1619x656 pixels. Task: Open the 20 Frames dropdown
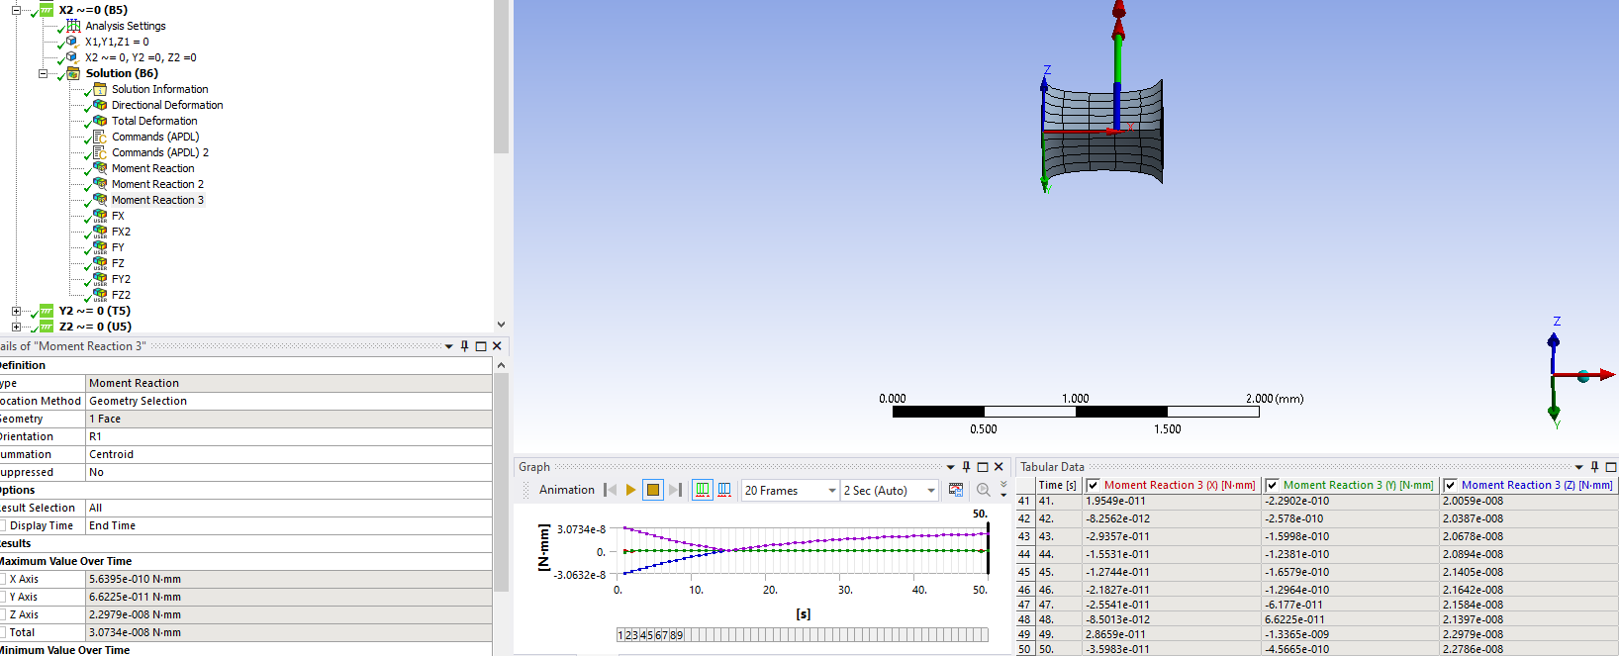(x=831, y=491)
